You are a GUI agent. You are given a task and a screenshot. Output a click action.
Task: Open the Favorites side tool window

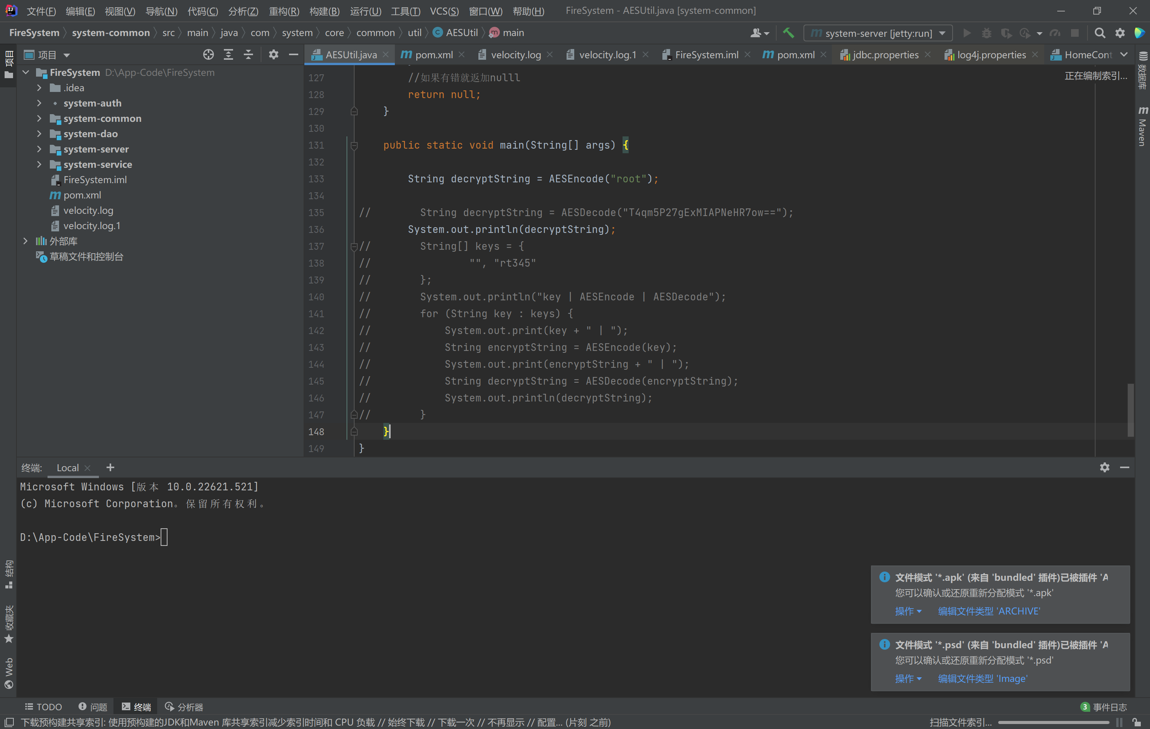tap(8, 624)
